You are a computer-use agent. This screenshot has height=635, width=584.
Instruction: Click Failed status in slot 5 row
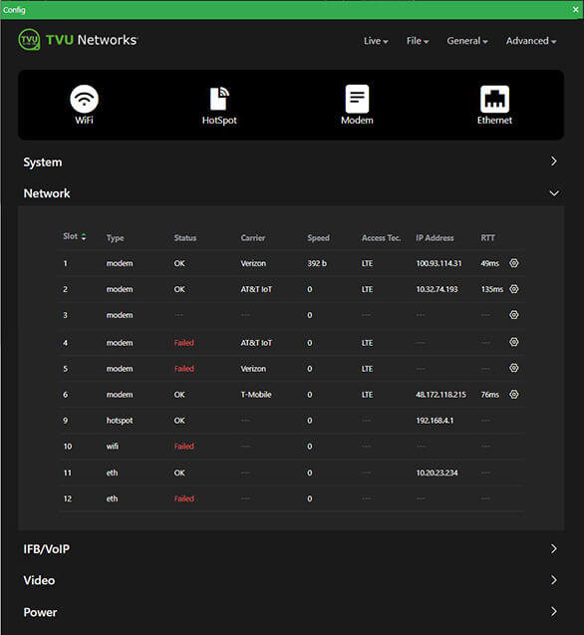[x=184, y=369]
